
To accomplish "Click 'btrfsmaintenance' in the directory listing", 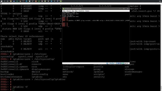I will pos(11,77).
